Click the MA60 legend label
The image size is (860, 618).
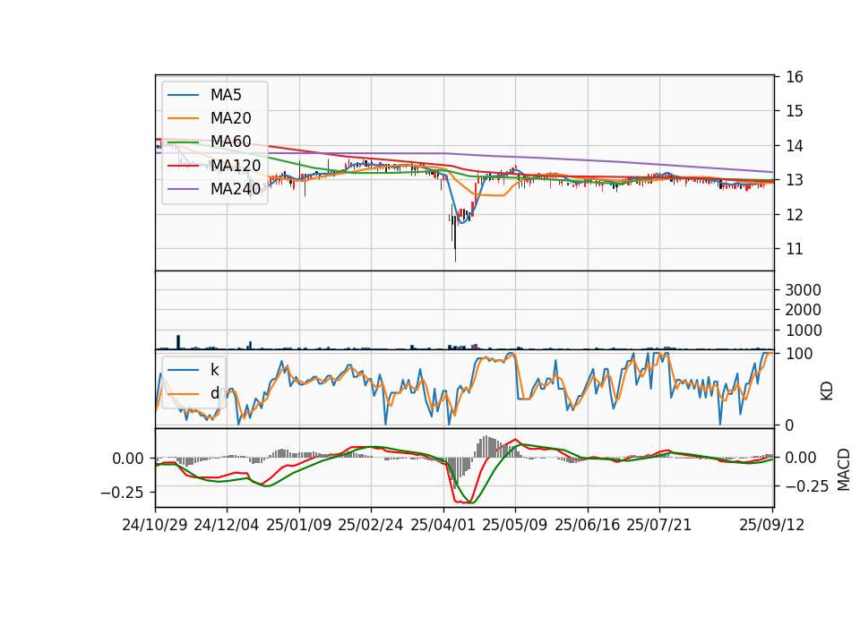click(230, 142)
